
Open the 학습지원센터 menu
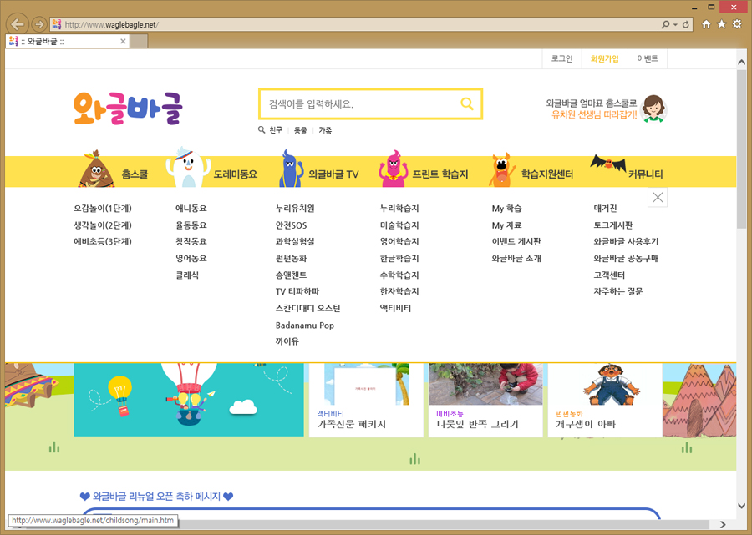[x=546, y=174]
